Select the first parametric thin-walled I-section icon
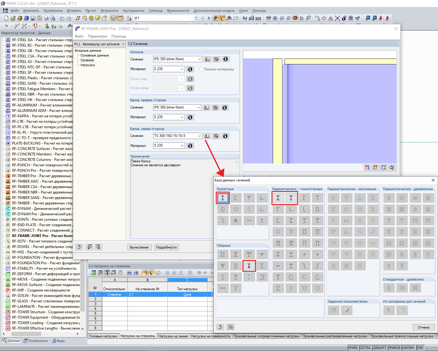 pos(278,198)
